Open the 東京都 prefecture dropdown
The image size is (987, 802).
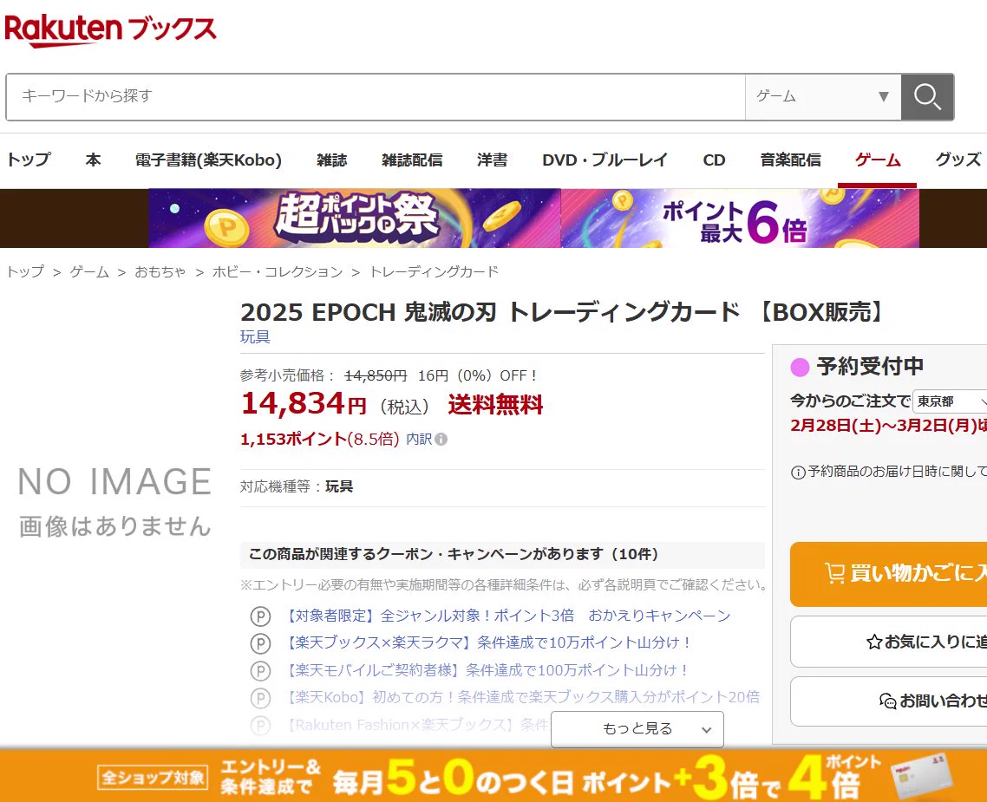click(x=949, y=401)
